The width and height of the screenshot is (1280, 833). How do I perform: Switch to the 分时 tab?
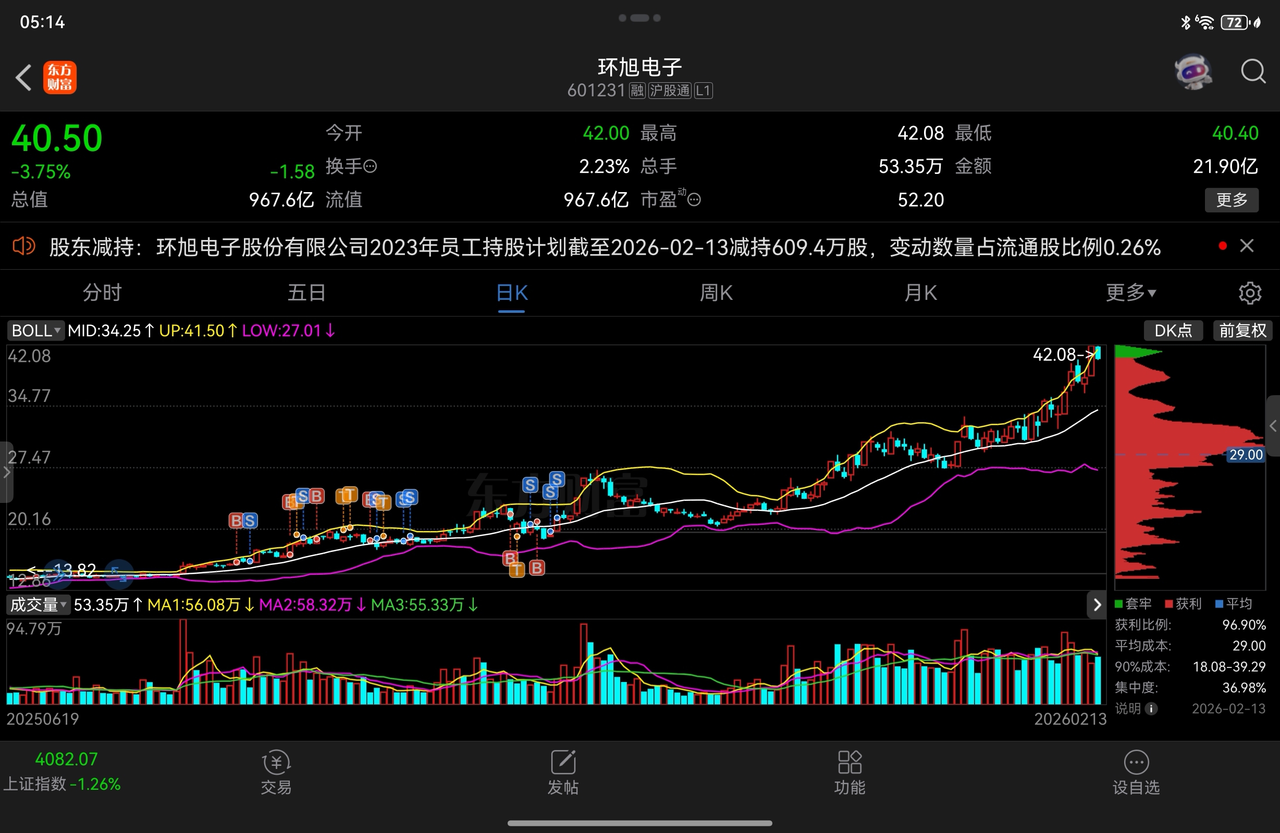coord(102,293)
